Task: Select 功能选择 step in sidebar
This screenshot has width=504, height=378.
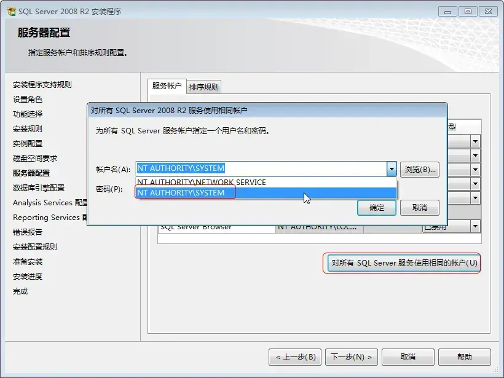Action: coord(28,114)
